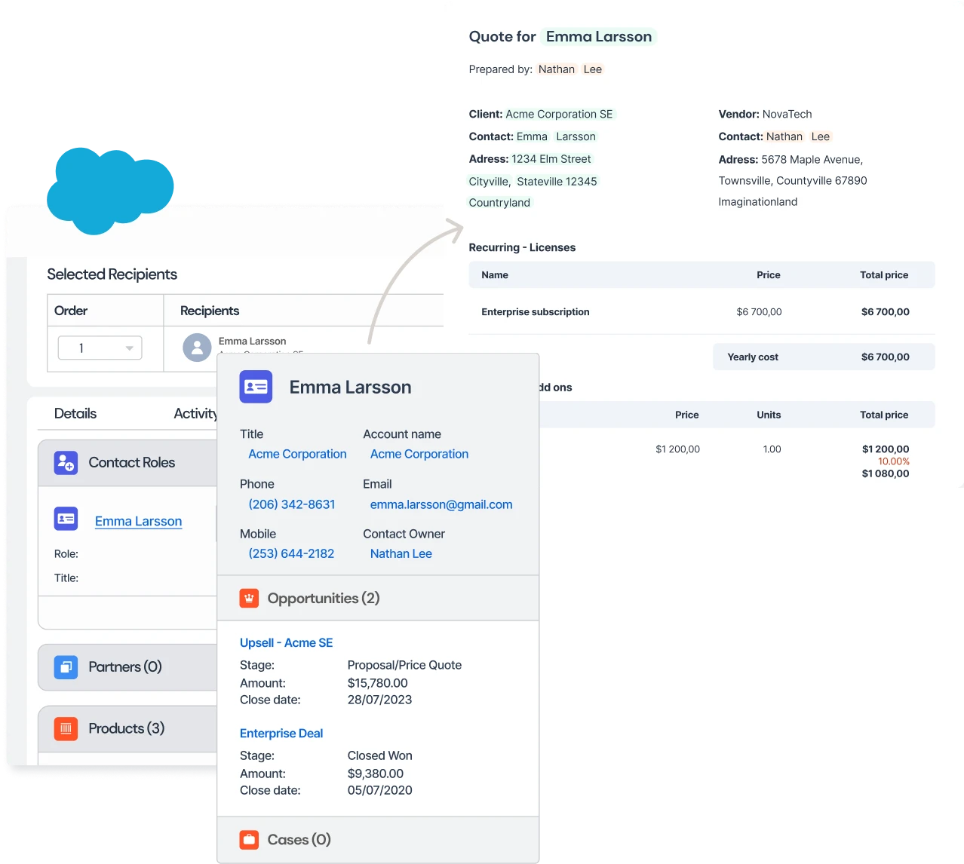
Task: Call the phone number (206) 342-8631
Action: click(x=291, y=504)
